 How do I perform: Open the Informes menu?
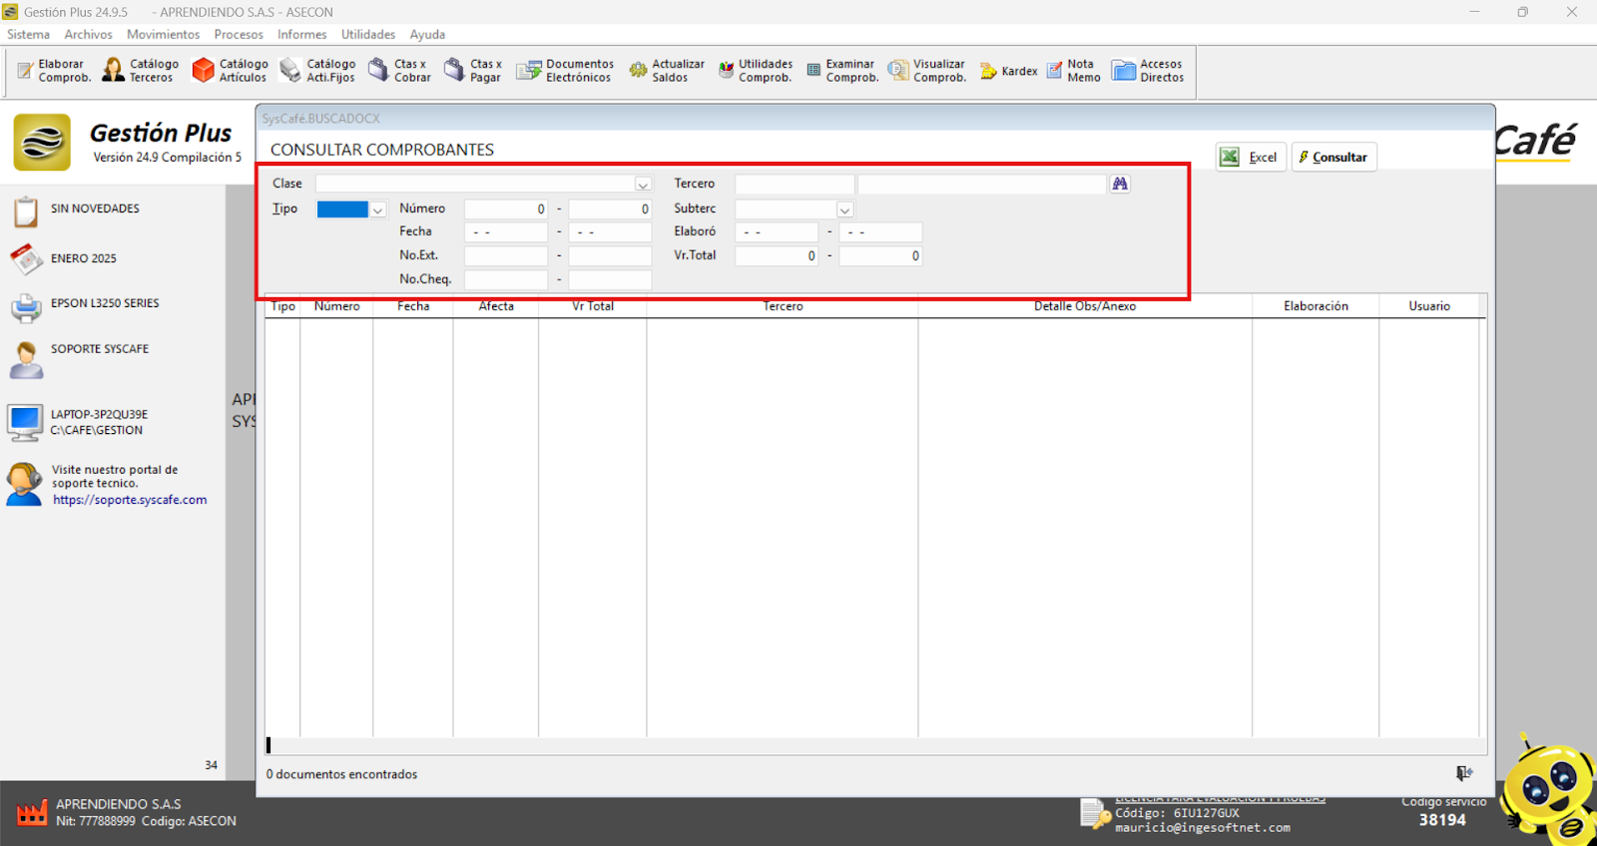pos(301,34)
